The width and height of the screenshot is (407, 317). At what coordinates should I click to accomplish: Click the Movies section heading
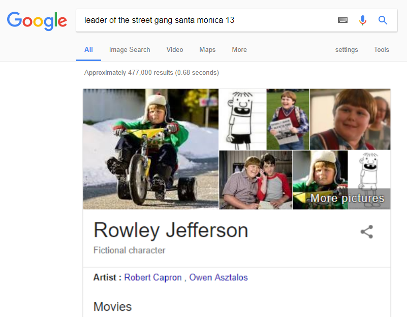[112, 307]
